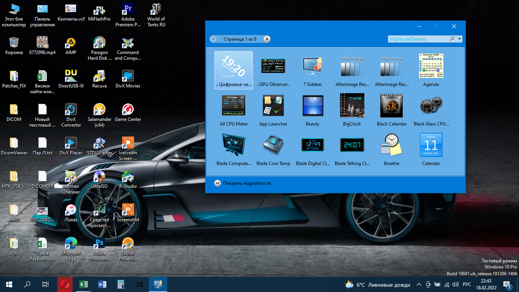This screenshot has height=292, width=519.
Task: Select the iTunes desktop shortcut
Action: (71, 213)
